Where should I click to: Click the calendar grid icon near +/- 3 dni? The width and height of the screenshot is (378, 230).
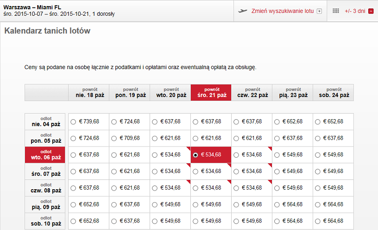(336, 11)
